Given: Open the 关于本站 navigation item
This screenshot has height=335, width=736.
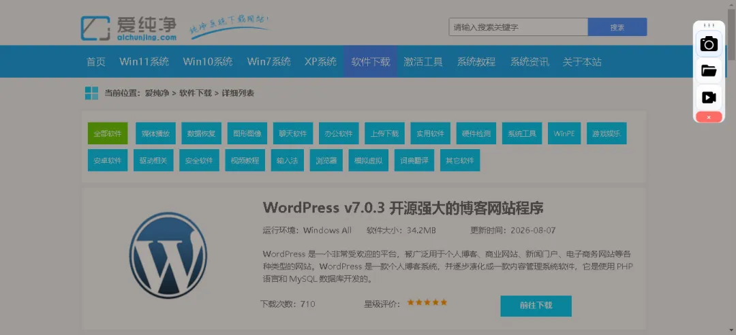Looking at the screenshot, I should pos(582,62).
